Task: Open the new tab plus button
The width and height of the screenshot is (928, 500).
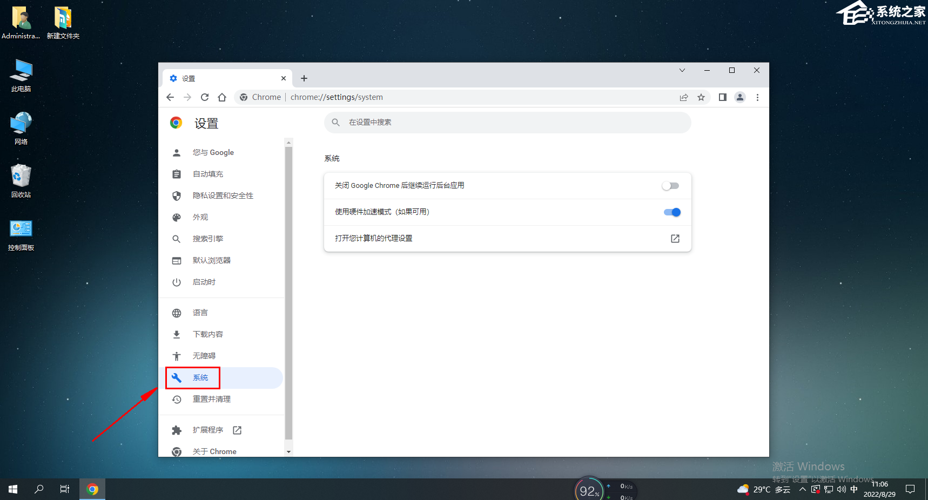Action: (x=304, y=78)
